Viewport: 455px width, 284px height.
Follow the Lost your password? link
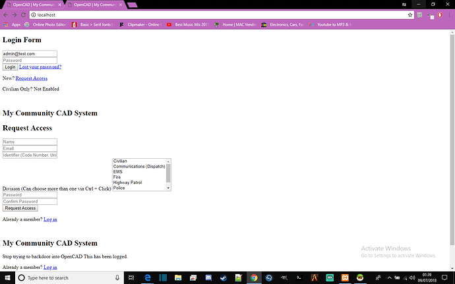tap(40, 67)
